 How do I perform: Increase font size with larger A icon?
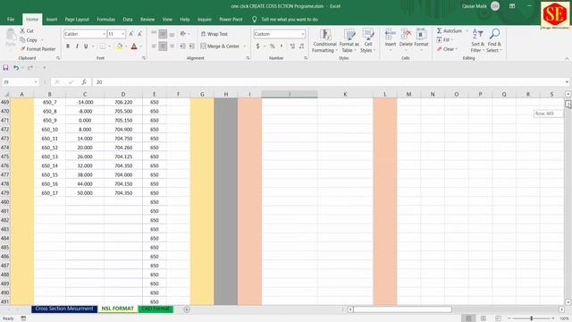pyautogui.click(x=131, y=34)
